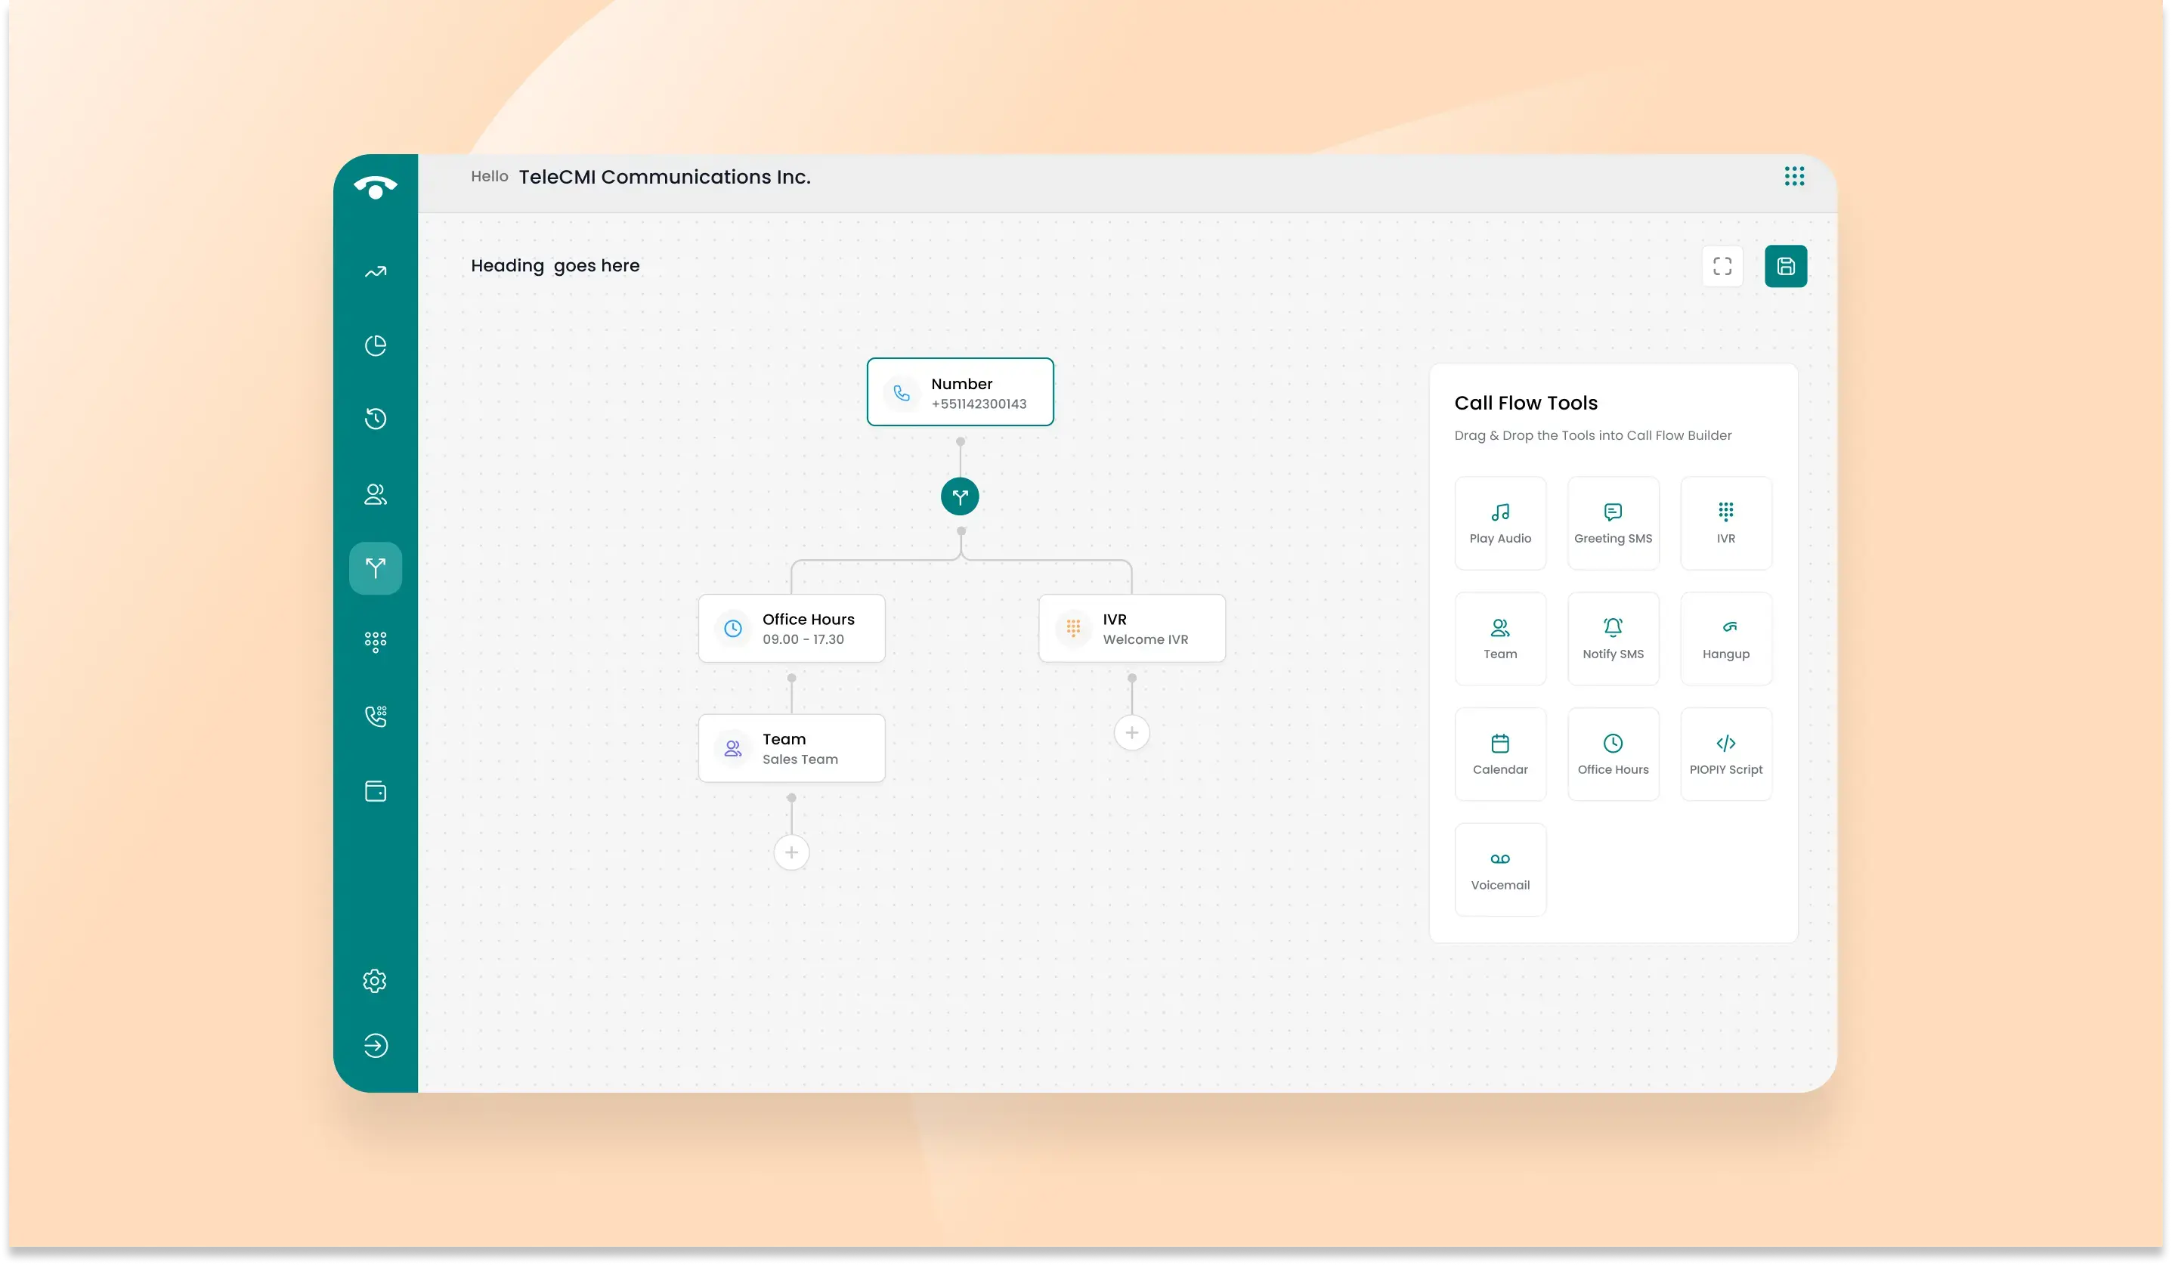Pick the Voicemail tool

pos(1499,870)
